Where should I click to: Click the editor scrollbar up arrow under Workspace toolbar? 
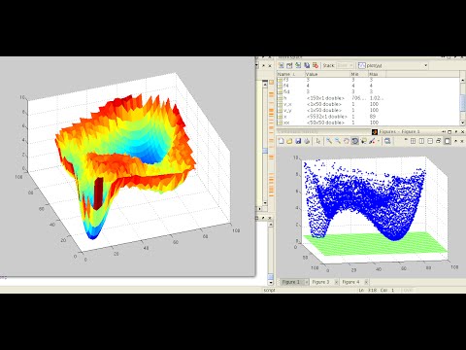265,85
